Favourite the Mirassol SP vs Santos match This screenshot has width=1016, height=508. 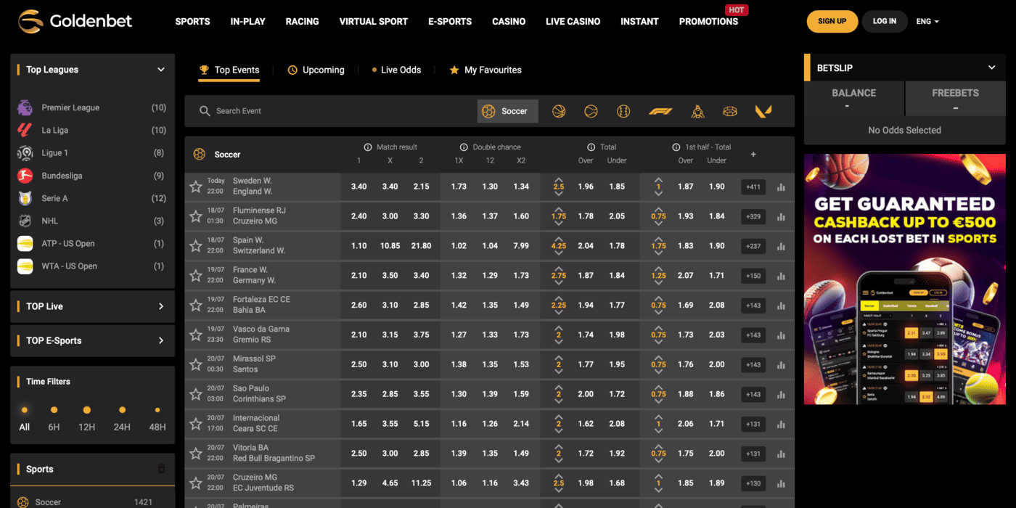(196, 364)
